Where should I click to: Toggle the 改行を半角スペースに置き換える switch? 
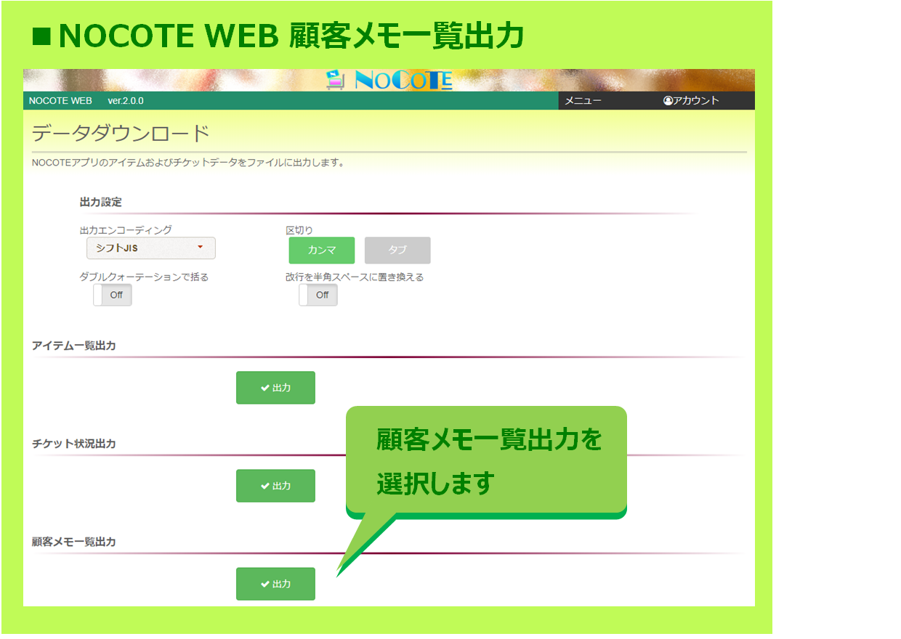click(318, 296)
